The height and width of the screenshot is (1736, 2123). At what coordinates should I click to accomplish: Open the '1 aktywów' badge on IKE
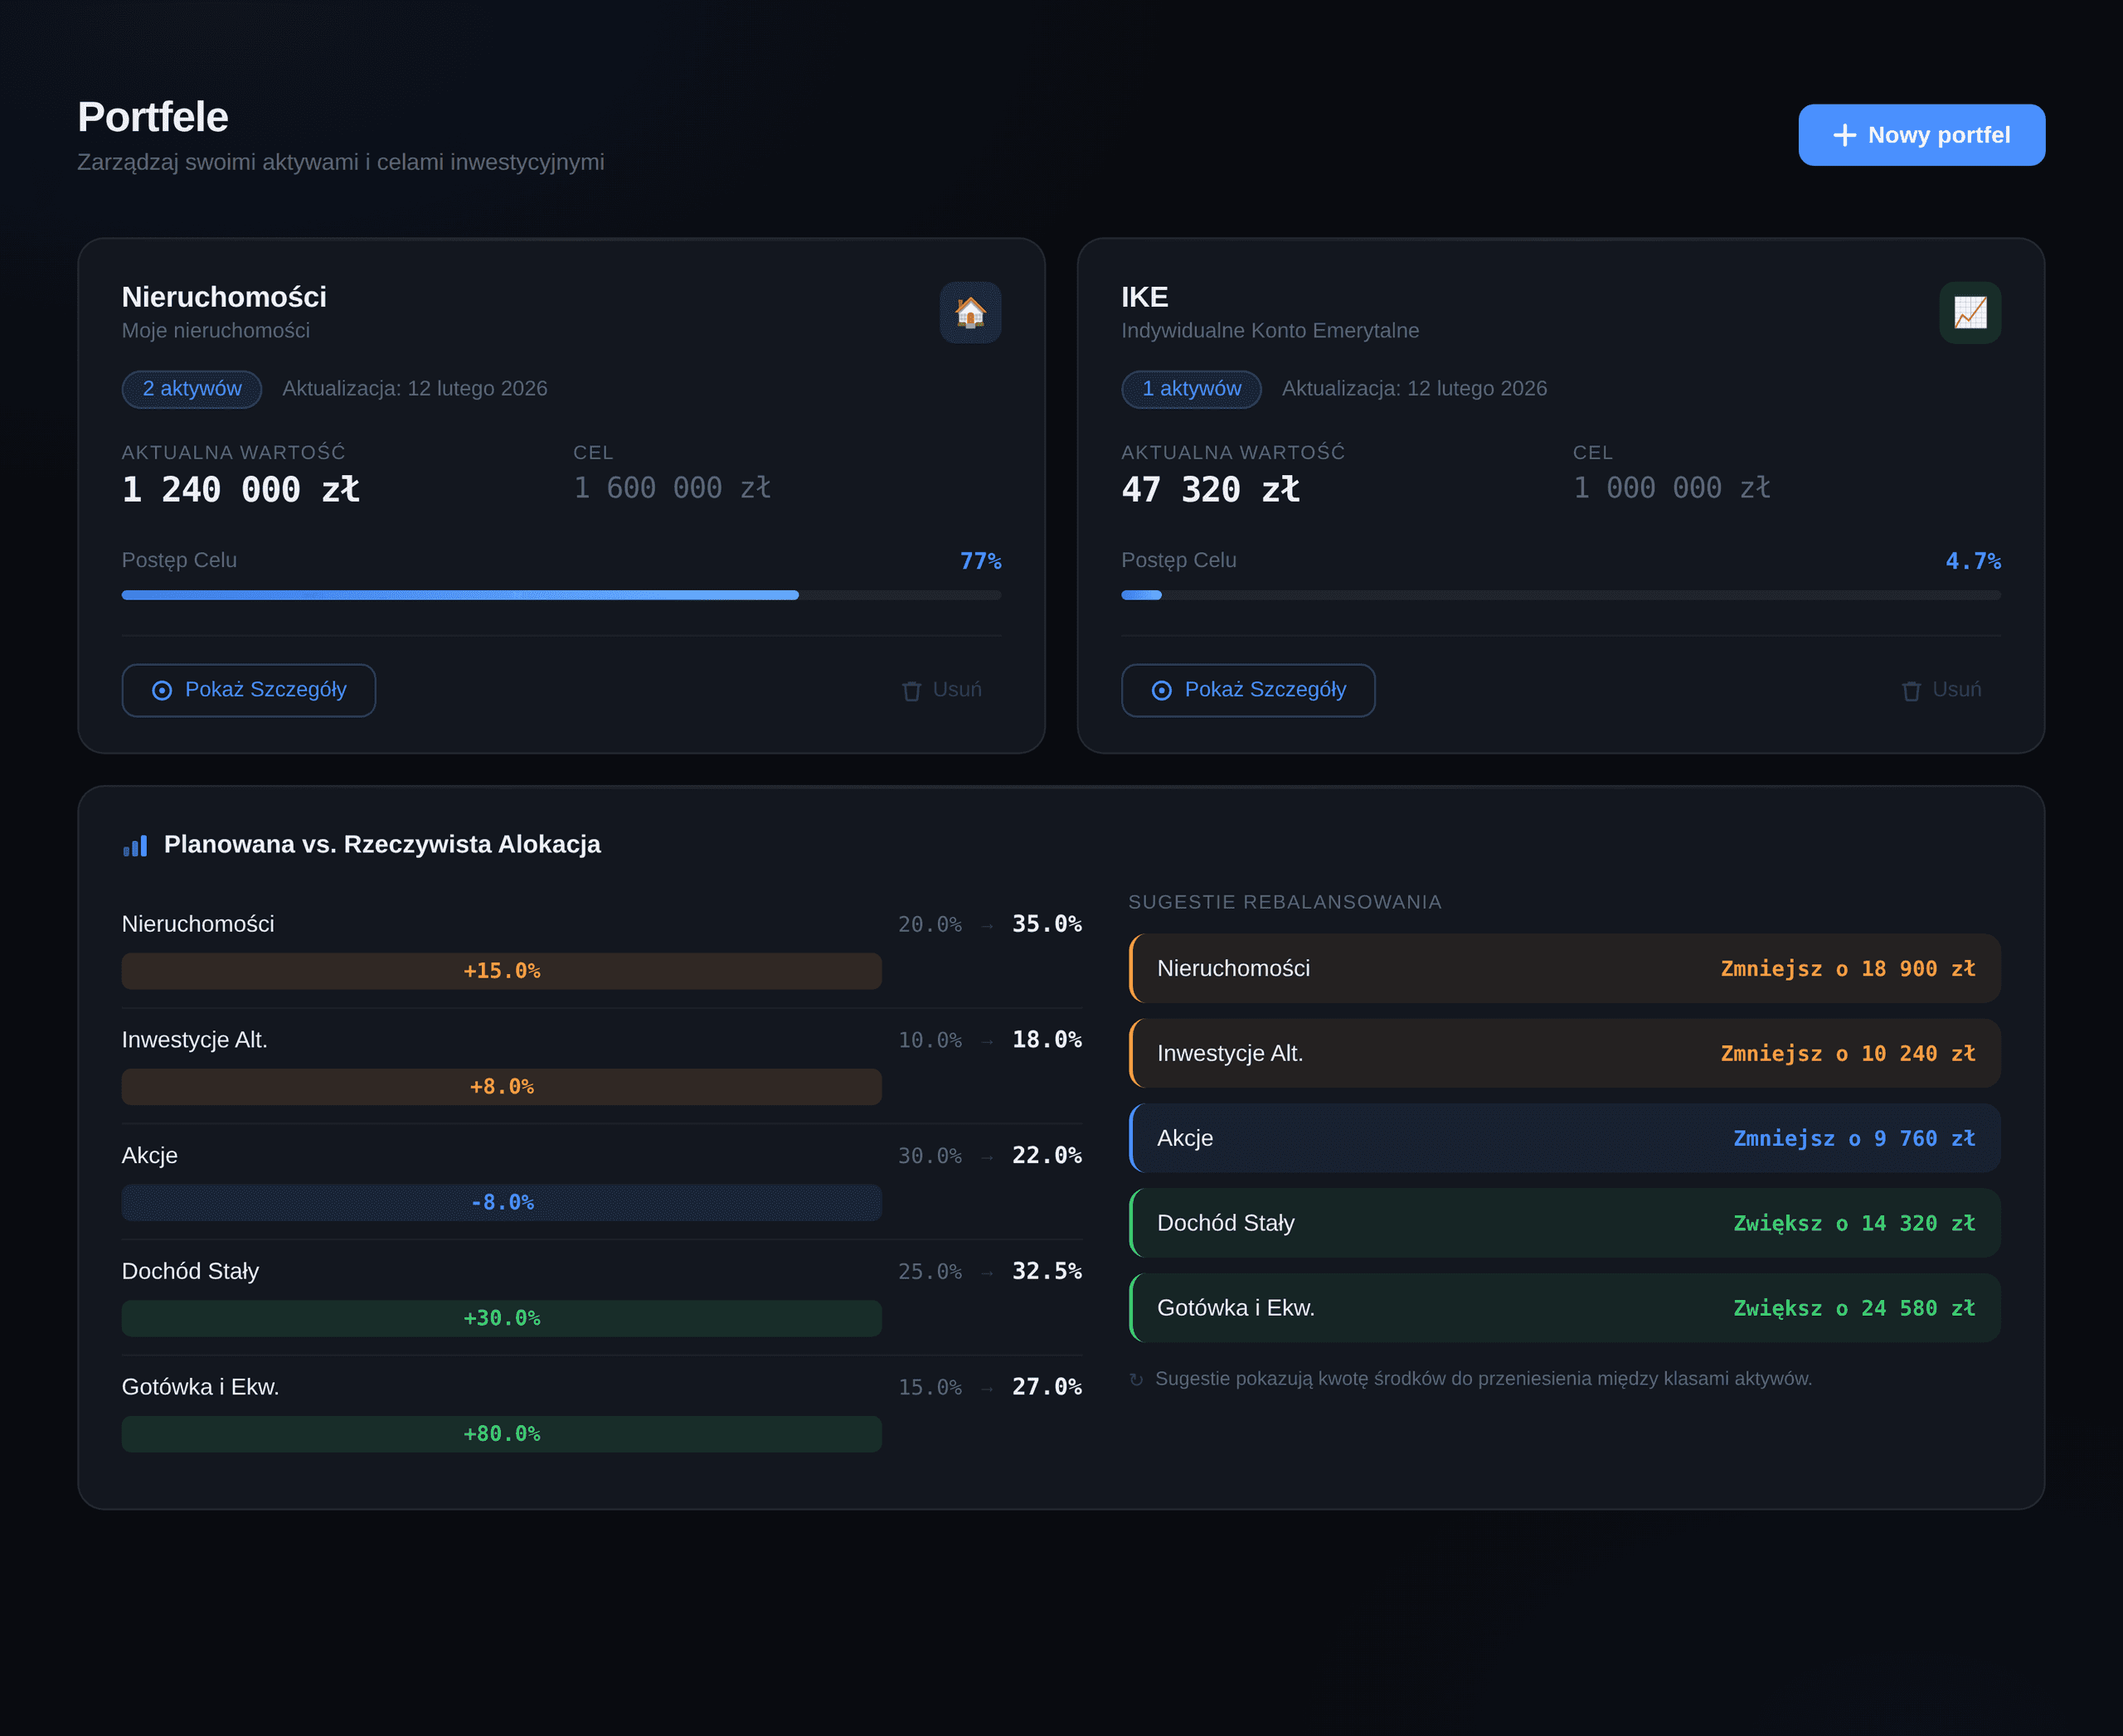point(1191,389)
